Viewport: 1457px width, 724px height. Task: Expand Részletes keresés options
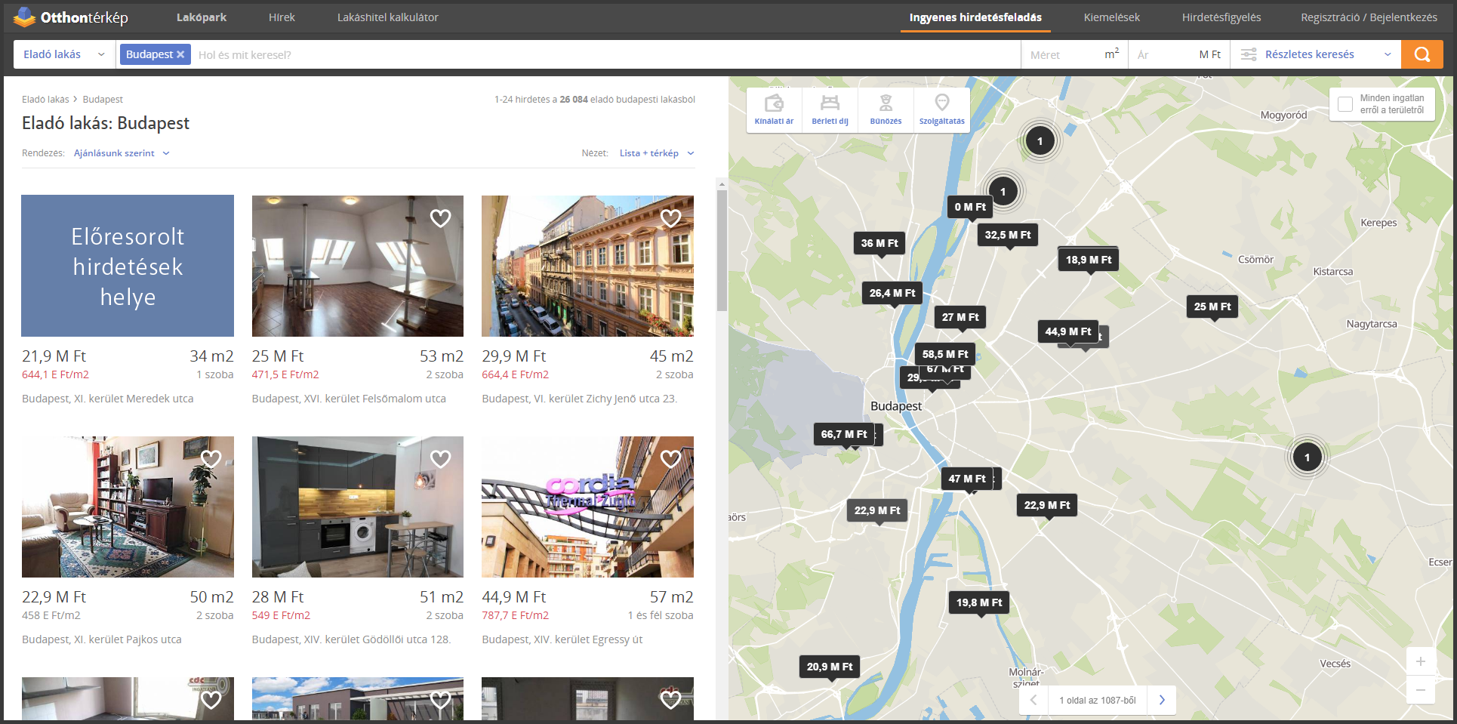click(x=1315, y=54)
